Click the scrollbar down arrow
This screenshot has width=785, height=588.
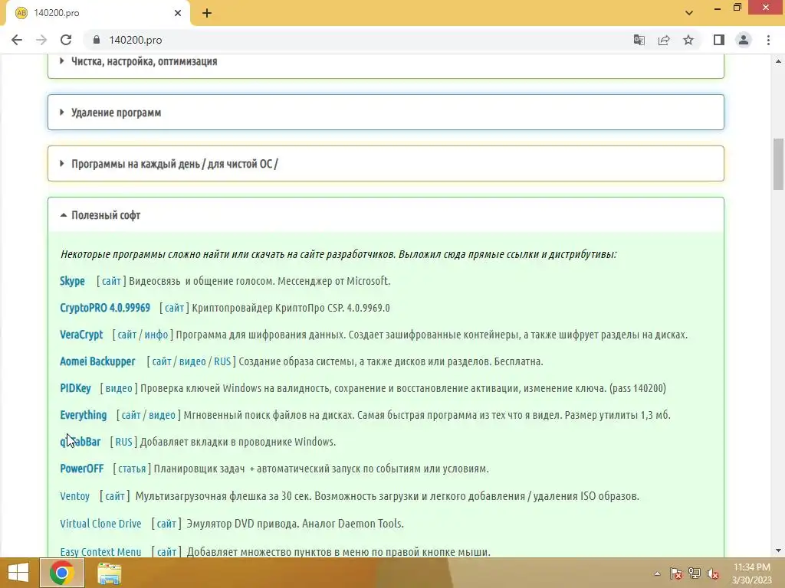(x=778, y=550)
